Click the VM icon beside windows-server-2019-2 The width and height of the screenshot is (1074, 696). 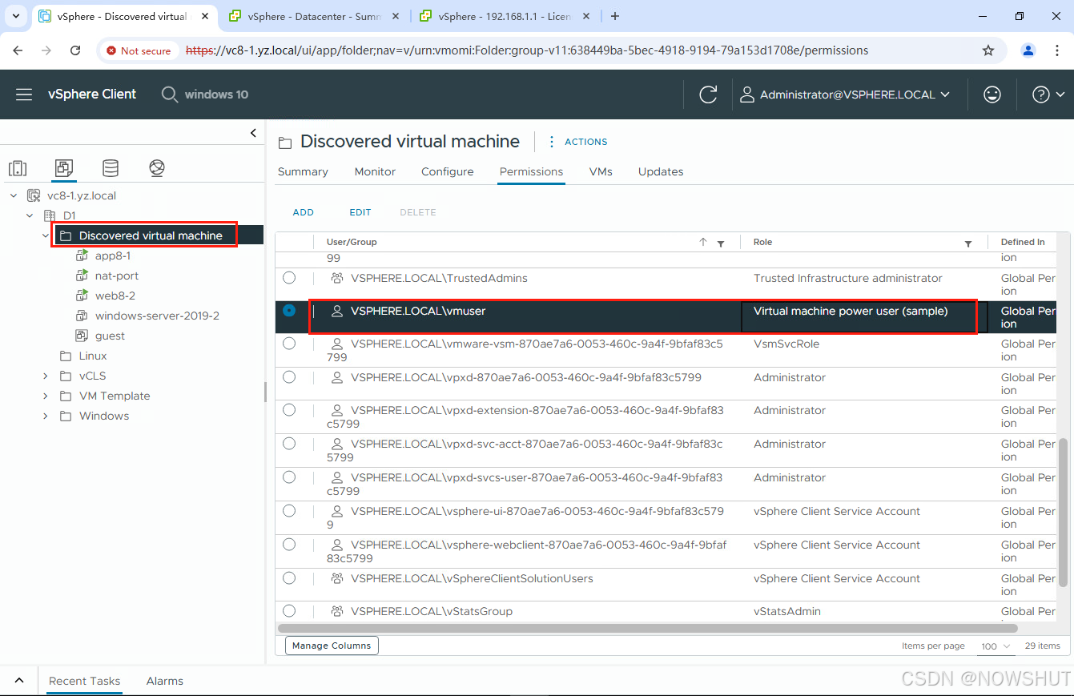point(82,316)
